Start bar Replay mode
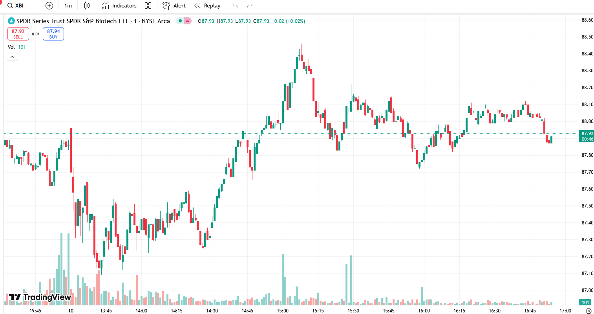 tap(207, 6)
